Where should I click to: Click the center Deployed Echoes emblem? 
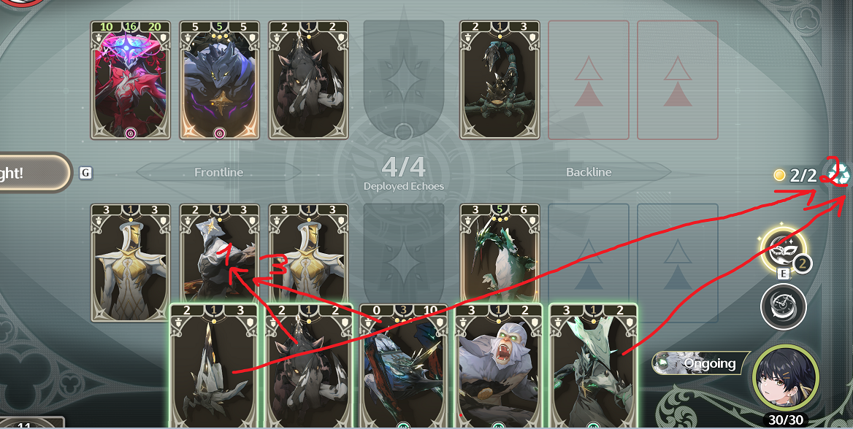[403, 171]
